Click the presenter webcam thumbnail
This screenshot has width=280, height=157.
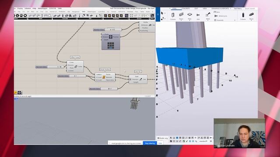click(x=239, y=133)
